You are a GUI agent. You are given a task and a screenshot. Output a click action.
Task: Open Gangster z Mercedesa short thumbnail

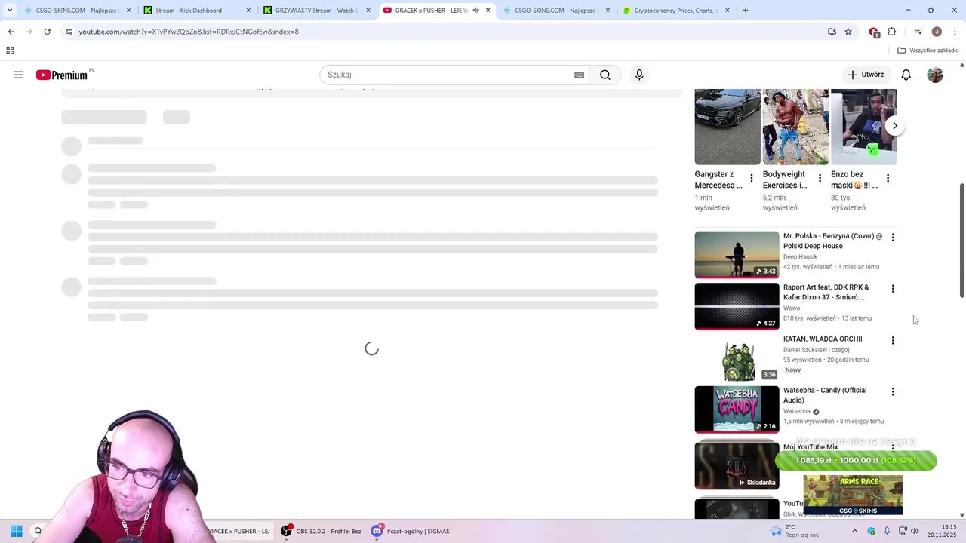[x=728, y=127]
